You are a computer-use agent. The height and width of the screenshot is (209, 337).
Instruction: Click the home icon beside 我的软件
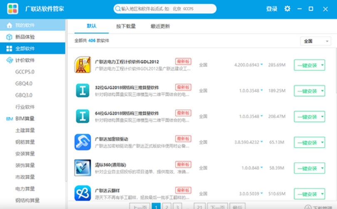[9, 25]
